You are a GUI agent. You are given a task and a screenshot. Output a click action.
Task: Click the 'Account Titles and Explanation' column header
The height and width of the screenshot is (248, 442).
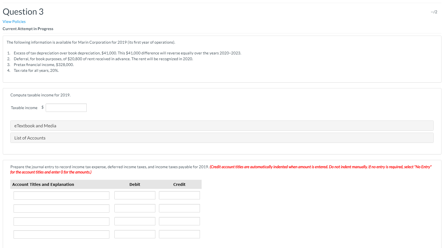(43, 184)
